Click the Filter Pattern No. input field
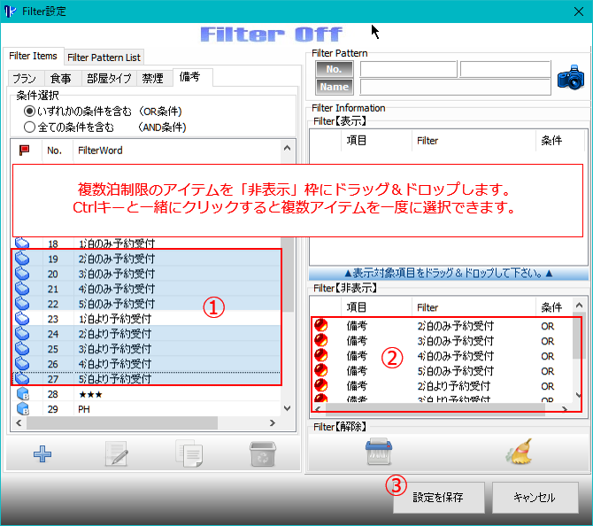Viewport: 593px width, 526px height. click(x=408, y=69)
